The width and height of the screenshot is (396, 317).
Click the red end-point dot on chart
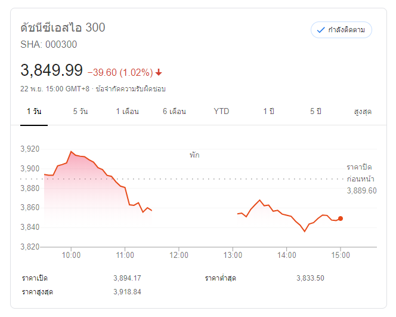tap(341, 218)
